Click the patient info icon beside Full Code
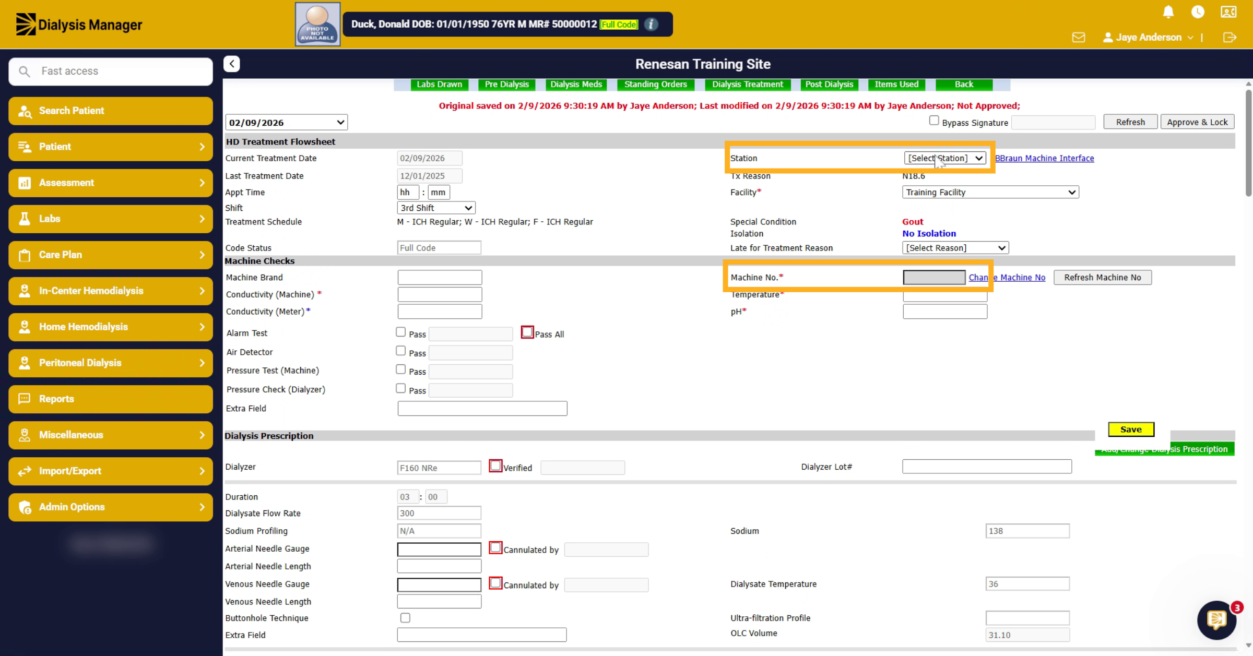1253x656 pixels. pyautogui.click(x=651, y=24)
